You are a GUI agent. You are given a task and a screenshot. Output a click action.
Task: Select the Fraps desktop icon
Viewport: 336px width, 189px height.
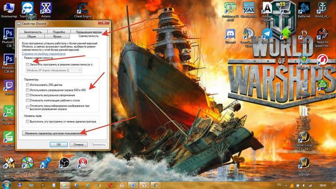click(x=286, y=10)
